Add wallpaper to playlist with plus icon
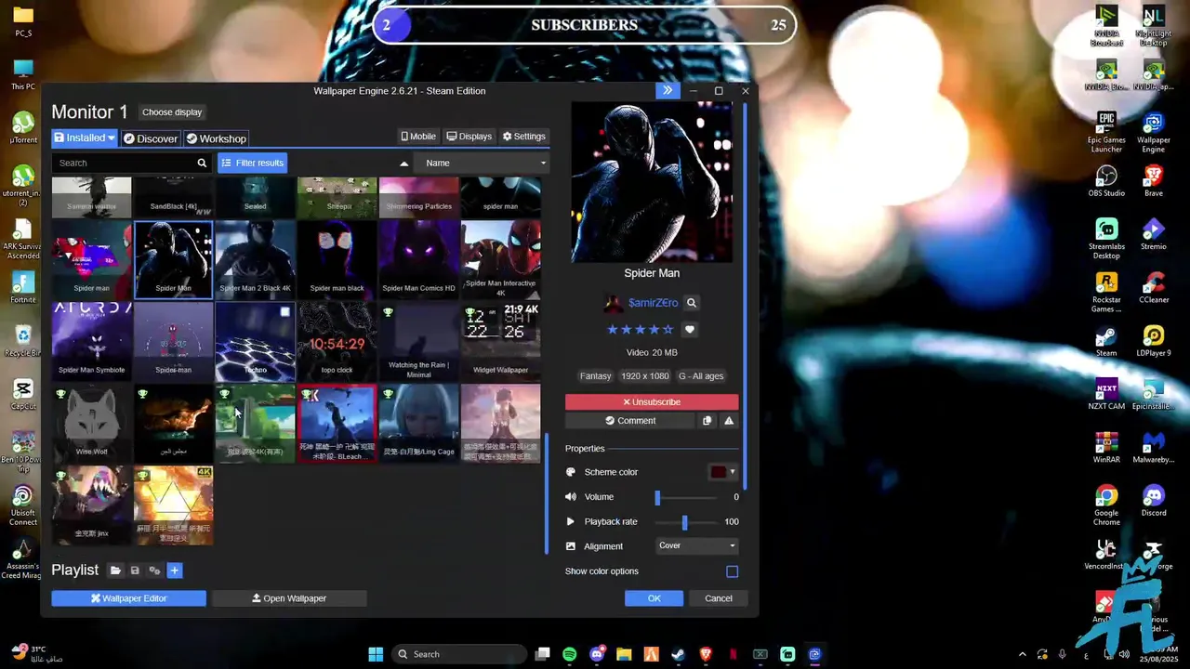 (174, 571)
